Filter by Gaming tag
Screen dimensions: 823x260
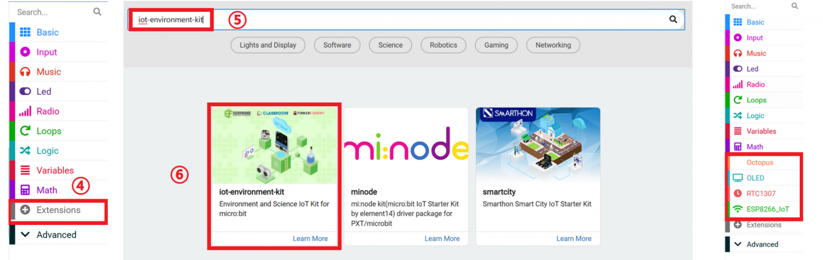point(496,45)
